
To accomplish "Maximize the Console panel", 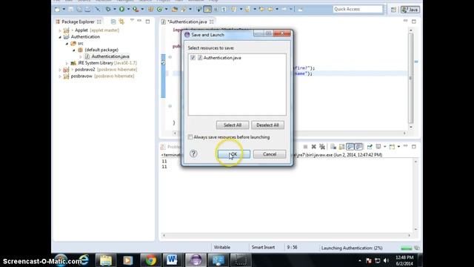I will coord(414,147).
